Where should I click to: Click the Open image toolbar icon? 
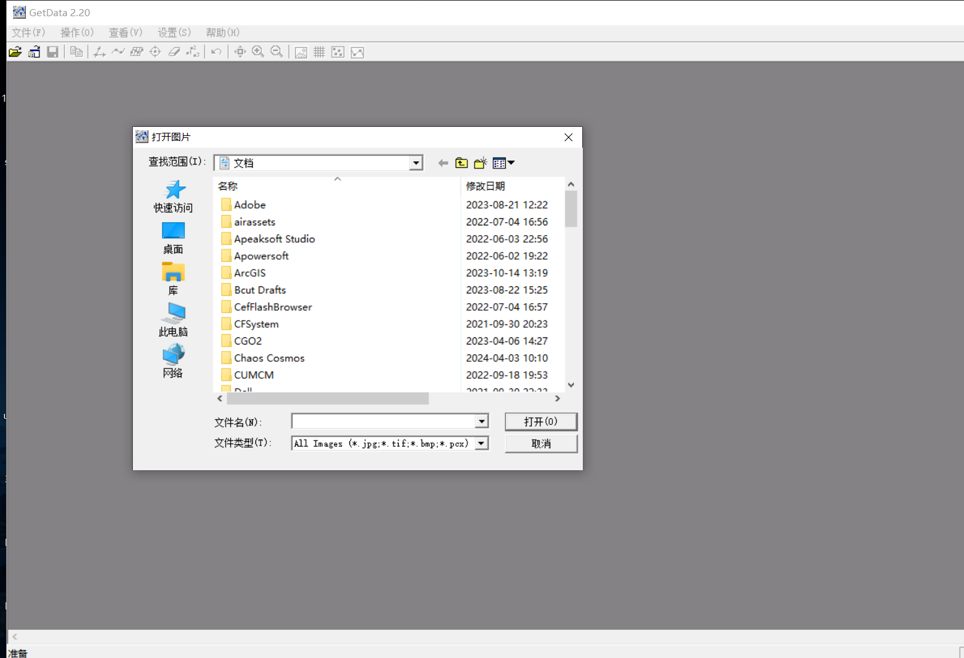(16, 52)
